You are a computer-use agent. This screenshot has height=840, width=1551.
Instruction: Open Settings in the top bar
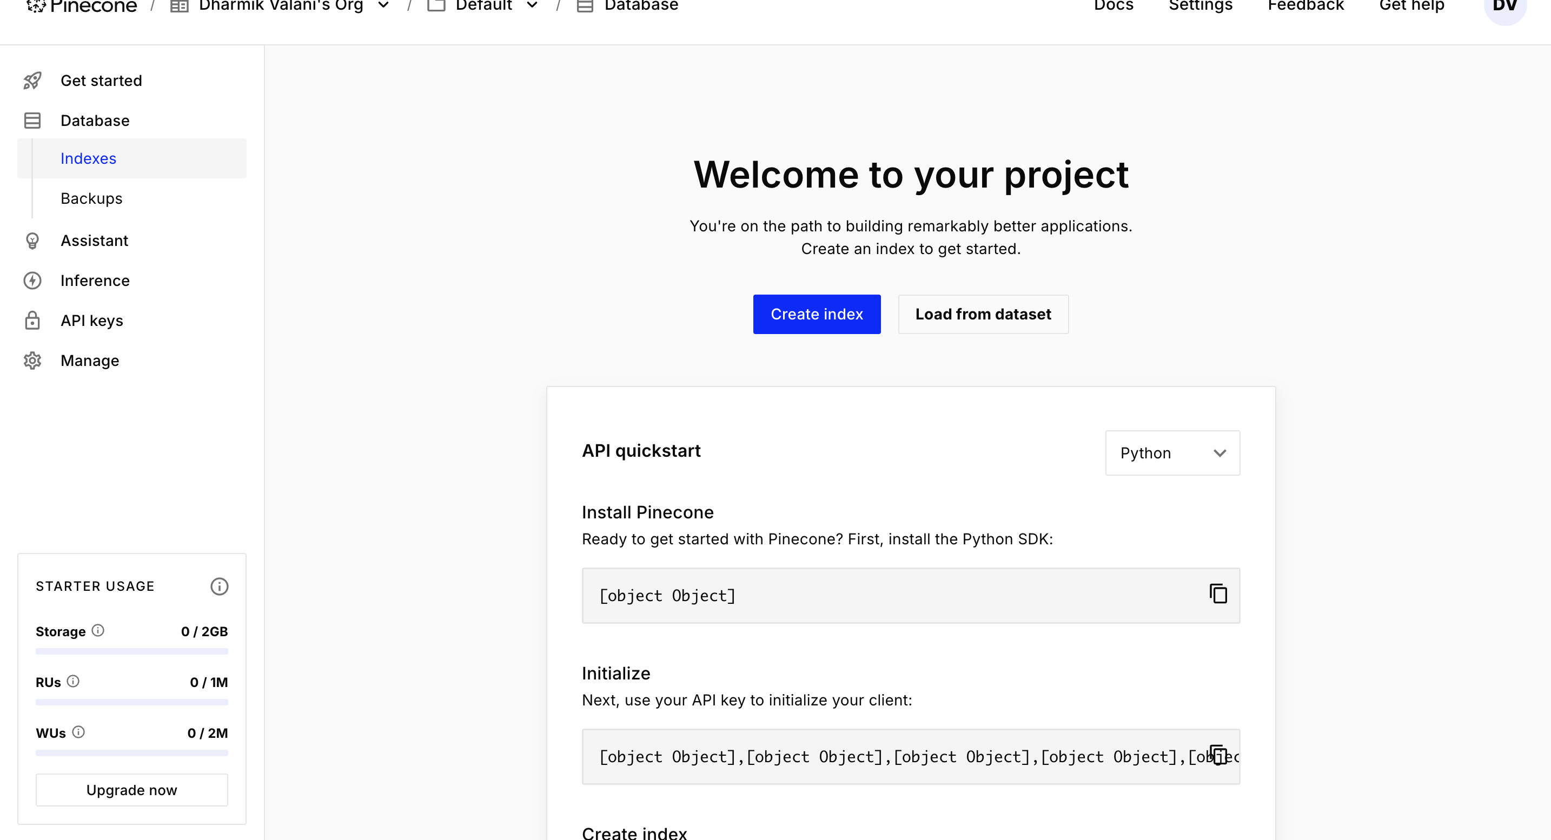click(x=1201, y=6)
